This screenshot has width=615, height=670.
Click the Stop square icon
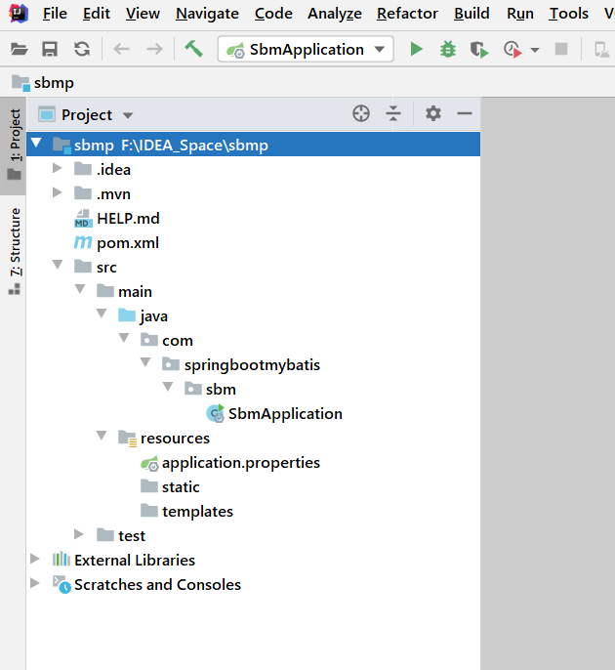point(561,49)
